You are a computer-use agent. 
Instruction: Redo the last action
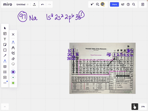(49, 4)
